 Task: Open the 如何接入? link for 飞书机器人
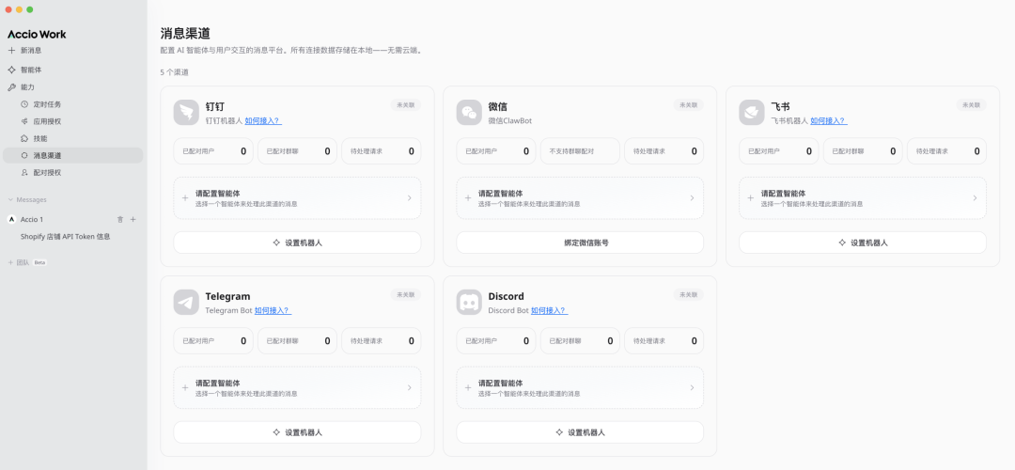click(x=828, y=120)
